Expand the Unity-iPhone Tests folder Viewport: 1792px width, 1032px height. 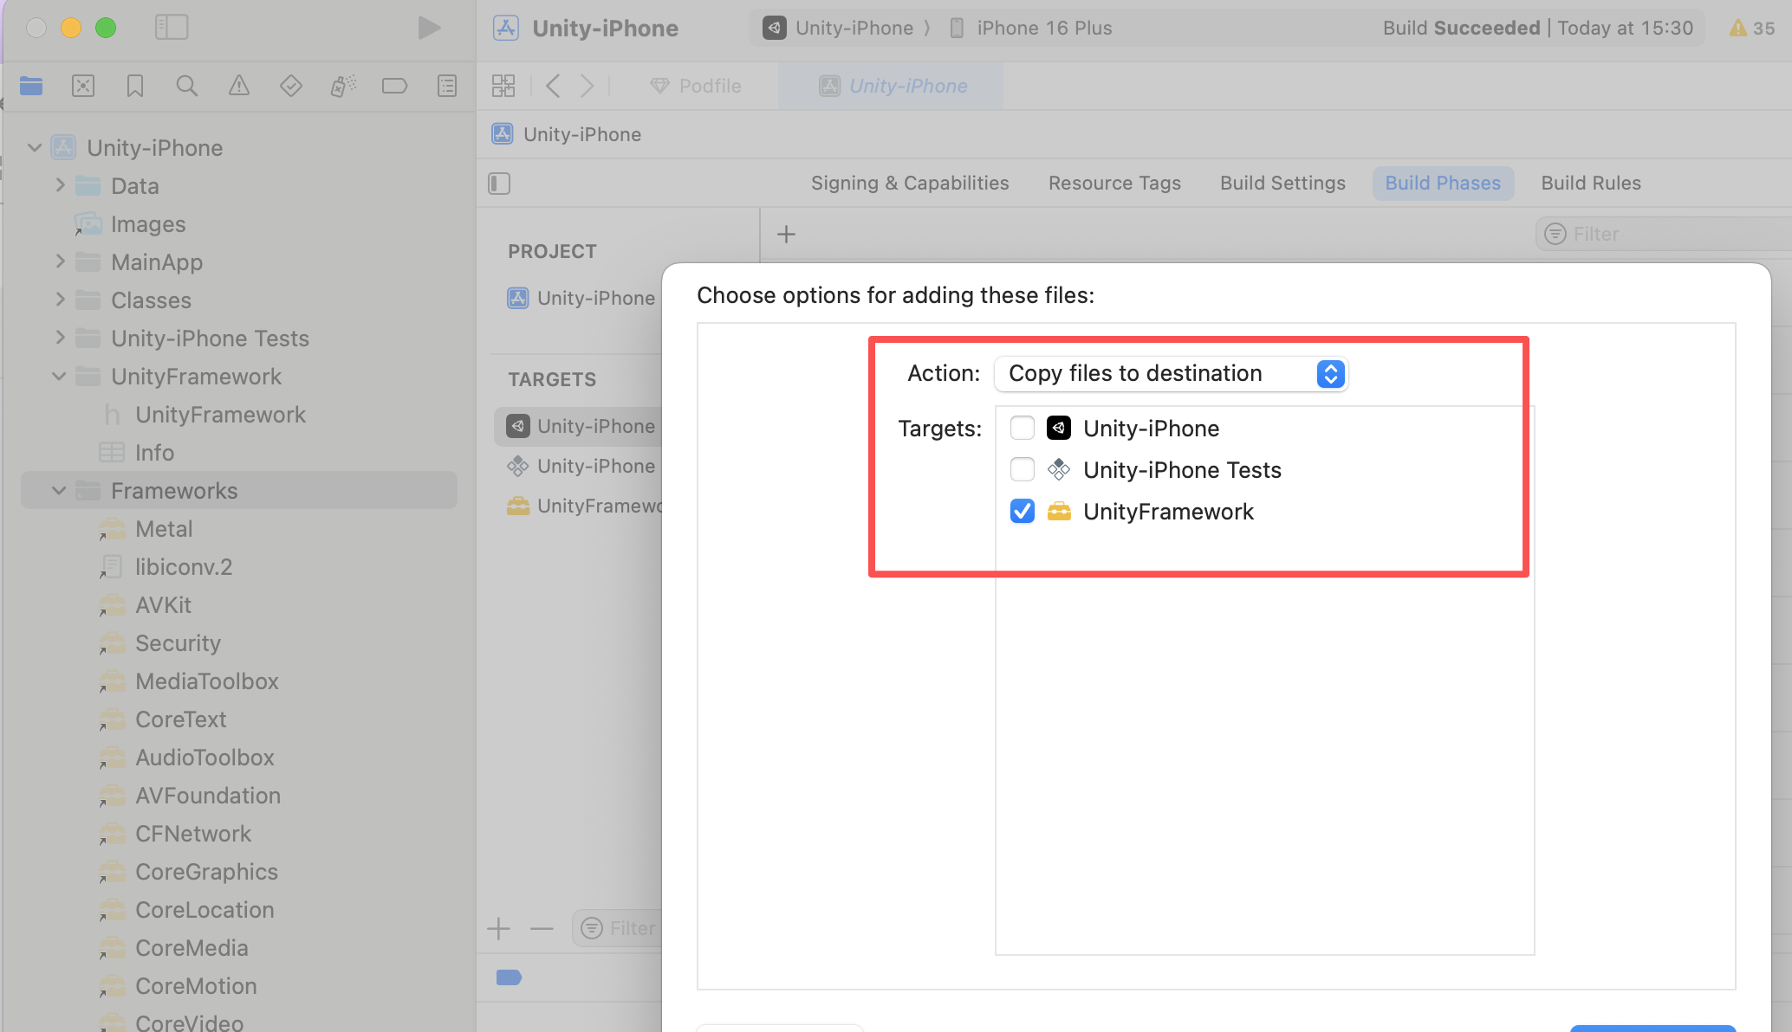[x=60, y=338]
